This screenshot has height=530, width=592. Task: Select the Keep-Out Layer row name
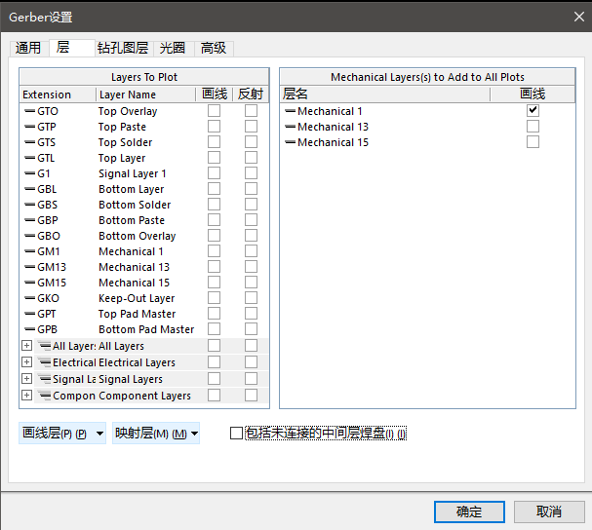point(137,298)
